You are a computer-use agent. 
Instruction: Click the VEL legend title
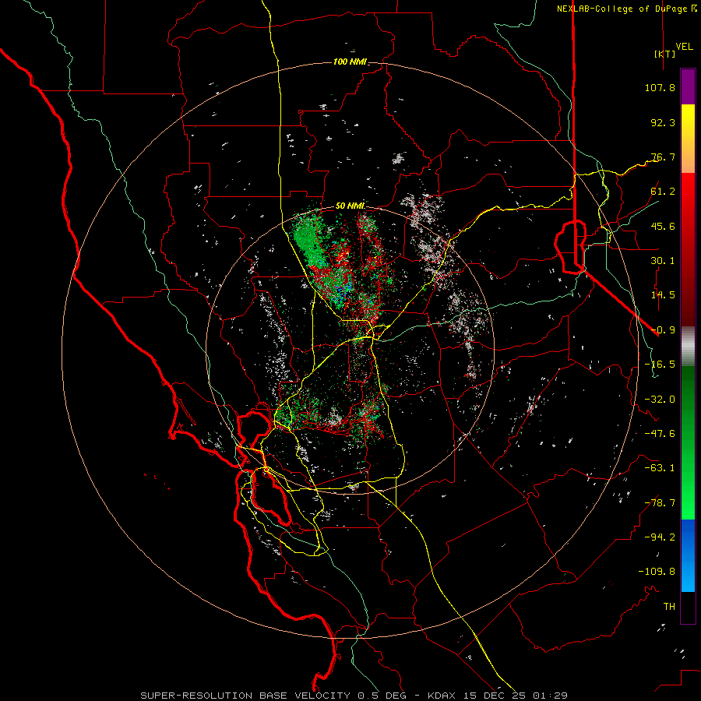(684, 47)
